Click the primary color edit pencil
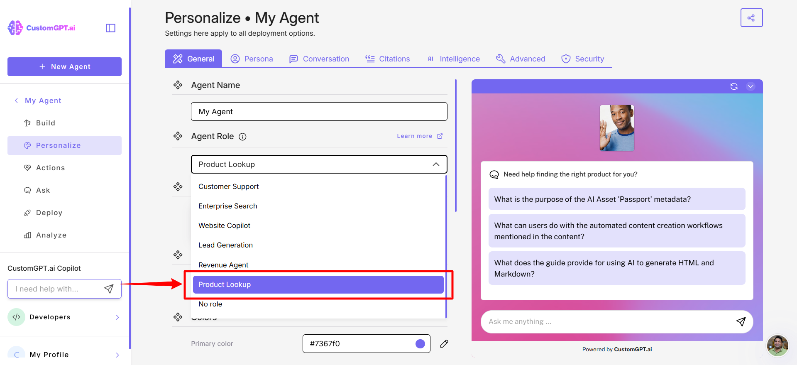Screen dimensions: 797x365 tap(444, 343)
